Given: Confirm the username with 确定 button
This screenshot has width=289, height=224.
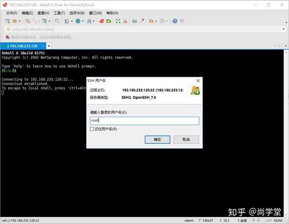Looking at the screenshot, I should point(158,140).
